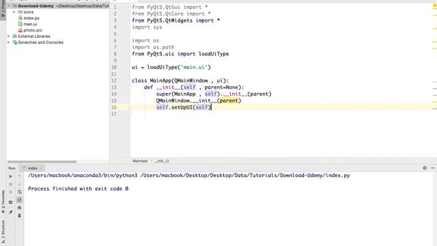Pin the Run tab with the pin icon
437x246 pixels.
click(11, 213)
